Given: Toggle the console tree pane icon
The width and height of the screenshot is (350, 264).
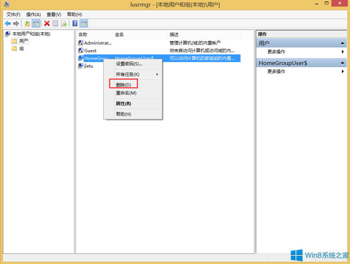Looking at the screenshot, I should 36,23.
